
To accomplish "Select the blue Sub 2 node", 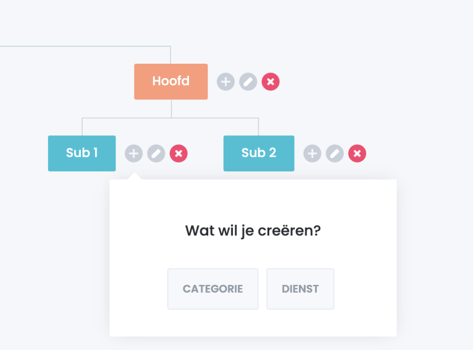I will 259,153.
